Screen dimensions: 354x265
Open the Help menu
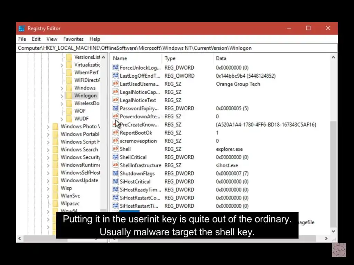[x=95, y=39]
